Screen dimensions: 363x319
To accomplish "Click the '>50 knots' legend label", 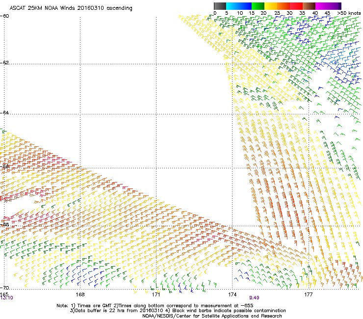I will click(349, 13).
